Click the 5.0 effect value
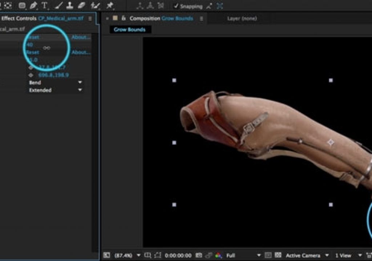 [x=33, y=60]
